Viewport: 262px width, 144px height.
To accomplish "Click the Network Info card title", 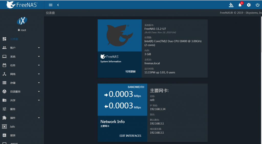I will pos(113,122).
